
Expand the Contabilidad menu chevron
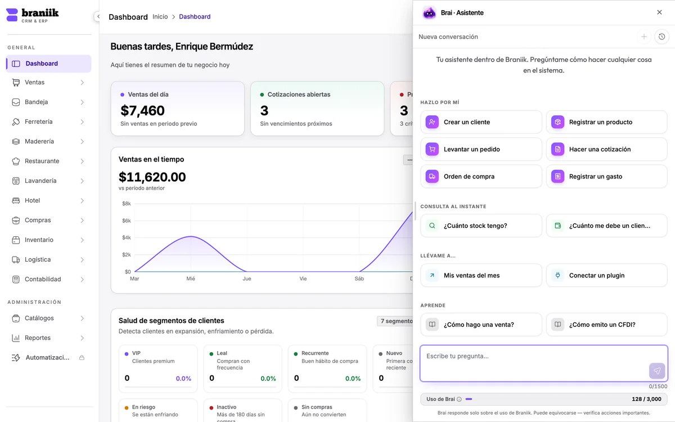tap(82, 279)
